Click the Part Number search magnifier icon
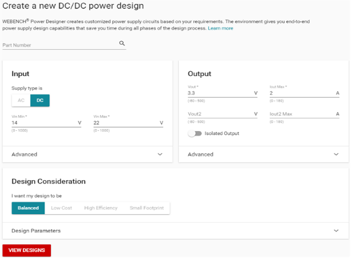 122,43
